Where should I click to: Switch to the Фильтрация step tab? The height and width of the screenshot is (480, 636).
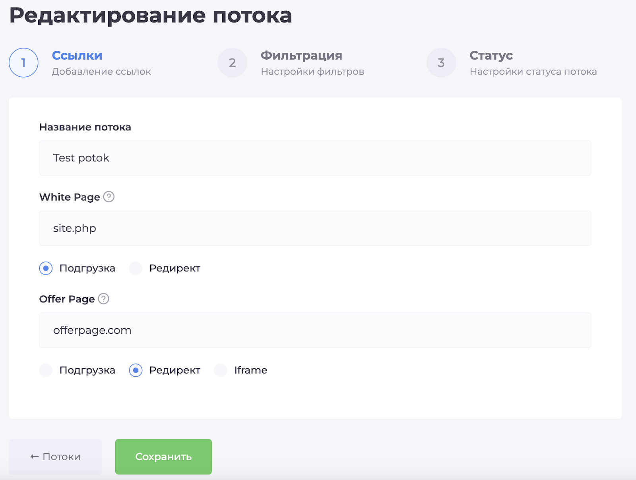coord(301,55)
